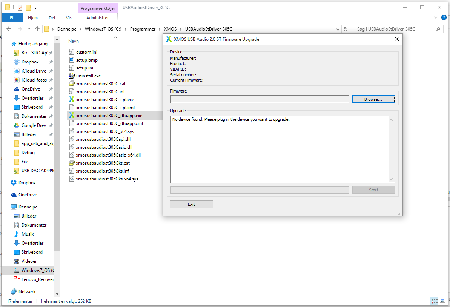Viewport: 450px width, 307px height.
Task: Select xmosusbaudiost305C_cpl.xml file
Action: [105, 108]
